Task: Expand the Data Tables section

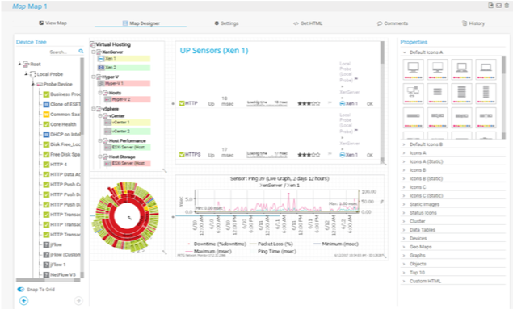Action: click(x=422, y=230)
